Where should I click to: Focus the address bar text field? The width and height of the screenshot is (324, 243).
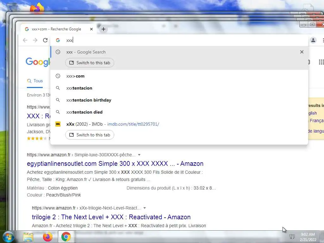pos(179,40)
